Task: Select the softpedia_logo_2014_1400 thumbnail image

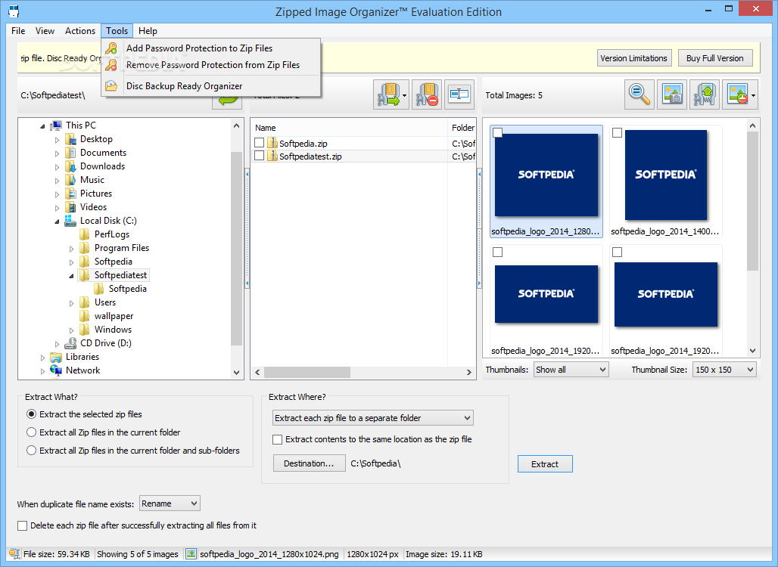Action: click(x=665, y=175)
